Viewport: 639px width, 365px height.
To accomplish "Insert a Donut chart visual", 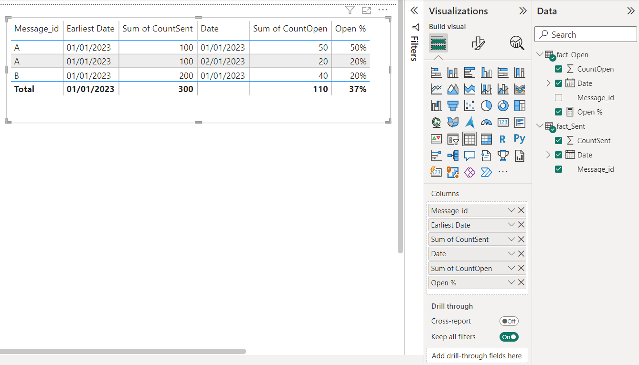I will (x=503, y=106).
